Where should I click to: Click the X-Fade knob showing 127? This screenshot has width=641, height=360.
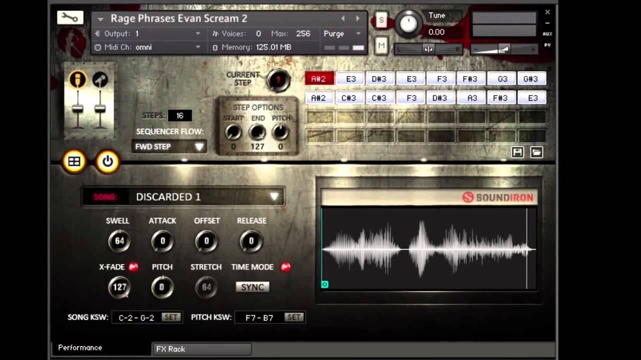click(x=119, y=287)
